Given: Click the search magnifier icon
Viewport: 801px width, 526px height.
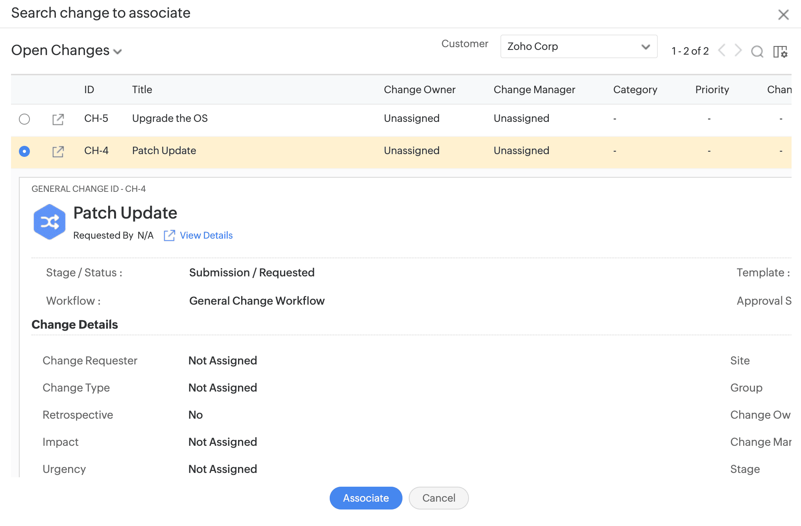Looking at the screenshot, I should (757, 51).
